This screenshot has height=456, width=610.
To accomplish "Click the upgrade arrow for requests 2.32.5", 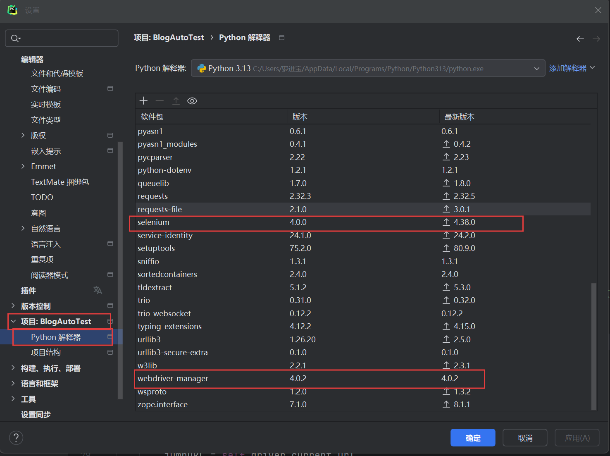I will [x=446, y=196].
